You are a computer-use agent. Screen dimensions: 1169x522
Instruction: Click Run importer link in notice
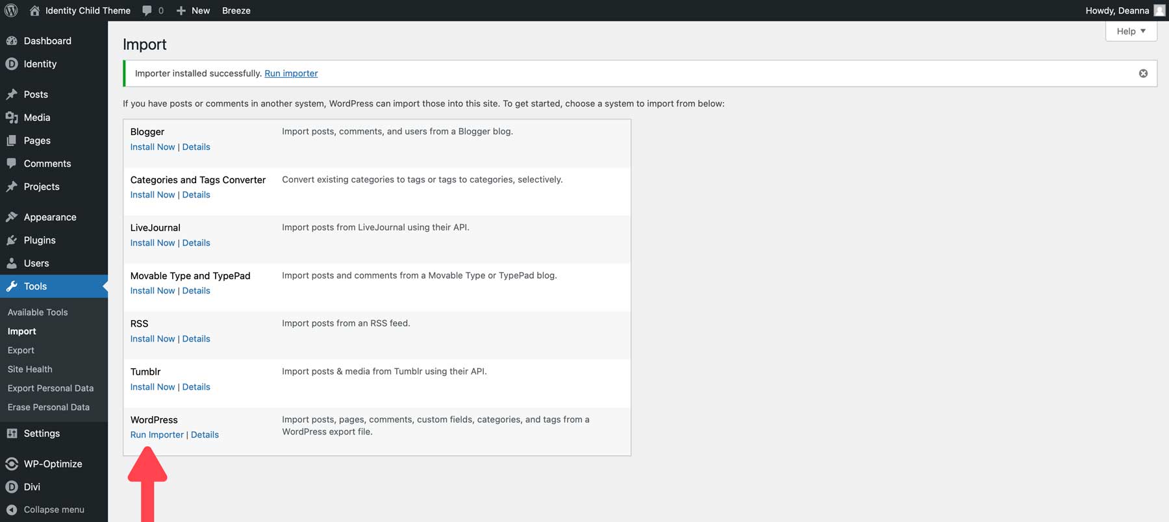coord(291,73)
